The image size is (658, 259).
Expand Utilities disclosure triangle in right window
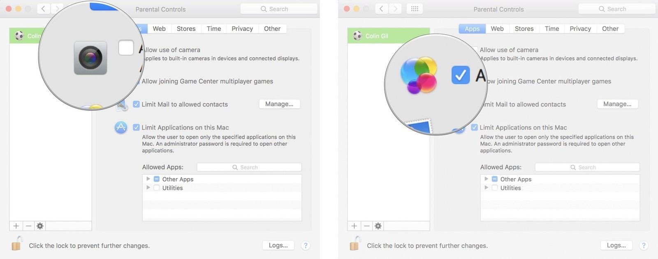pos(487,188)
